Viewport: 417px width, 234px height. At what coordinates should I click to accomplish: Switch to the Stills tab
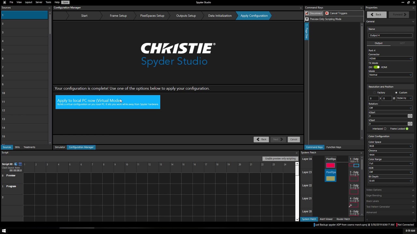pos(17,147)
